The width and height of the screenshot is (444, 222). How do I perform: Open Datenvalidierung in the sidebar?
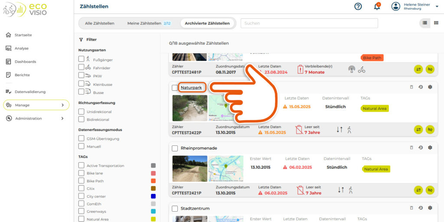(30, 92)
